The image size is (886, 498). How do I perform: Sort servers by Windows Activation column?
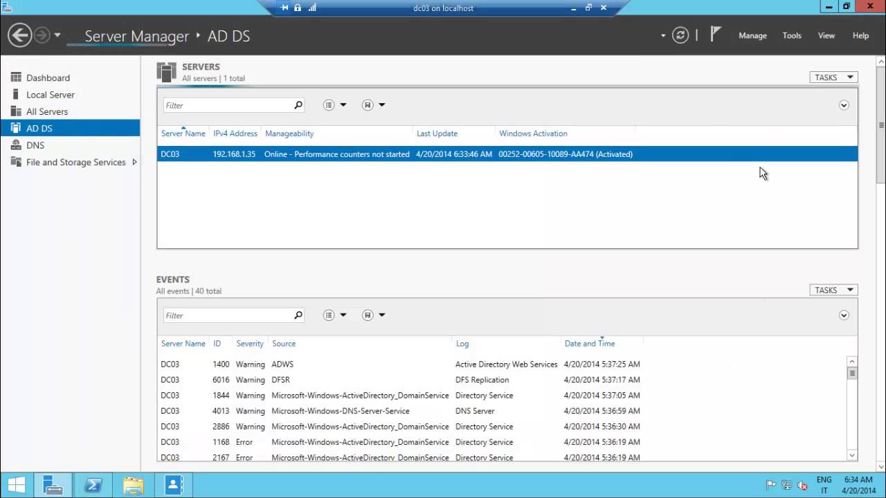point(533,133)
